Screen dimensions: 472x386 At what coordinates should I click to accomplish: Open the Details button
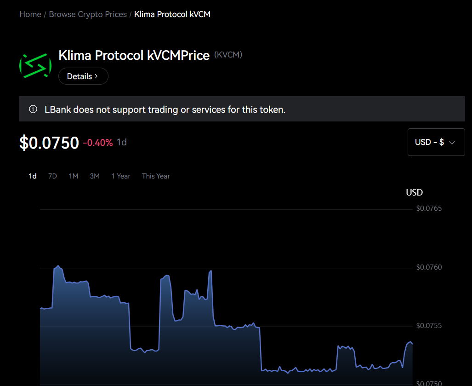[x=83, y=76]
